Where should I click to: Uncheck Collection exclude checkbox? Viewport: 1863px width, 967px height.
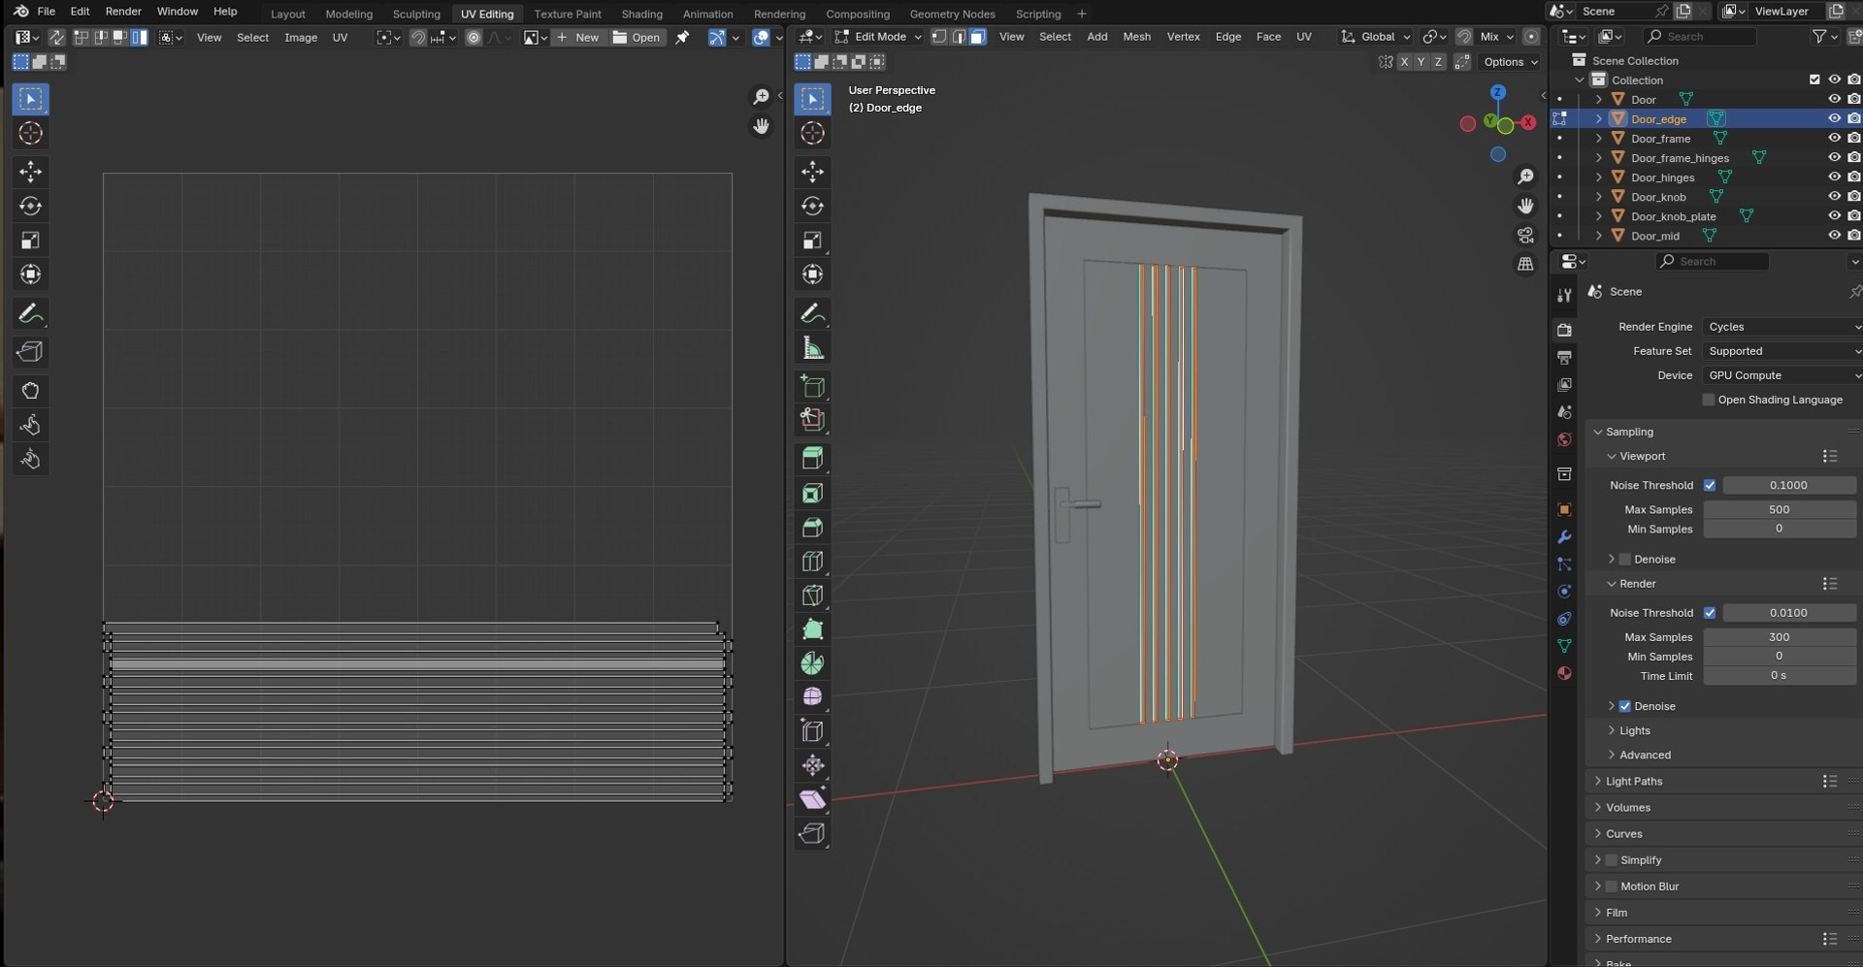pos(1814,80)
